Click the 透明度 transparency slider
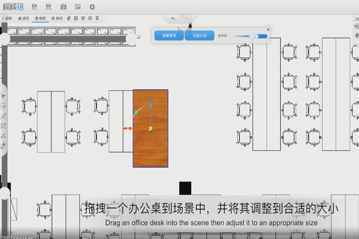The height and width of the screenshot is (239, 359). [x=240, y=36]
